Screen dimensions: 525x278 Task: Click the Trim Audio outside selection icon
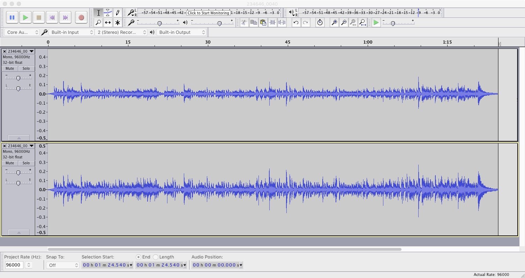[272, 22]
